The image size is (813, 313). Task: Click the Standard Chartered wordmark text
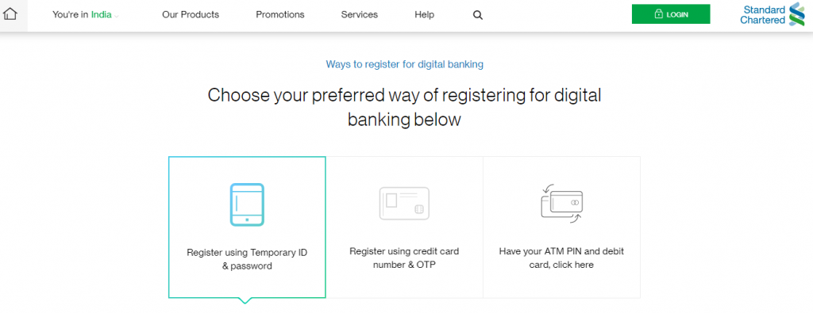click(763, 15)
